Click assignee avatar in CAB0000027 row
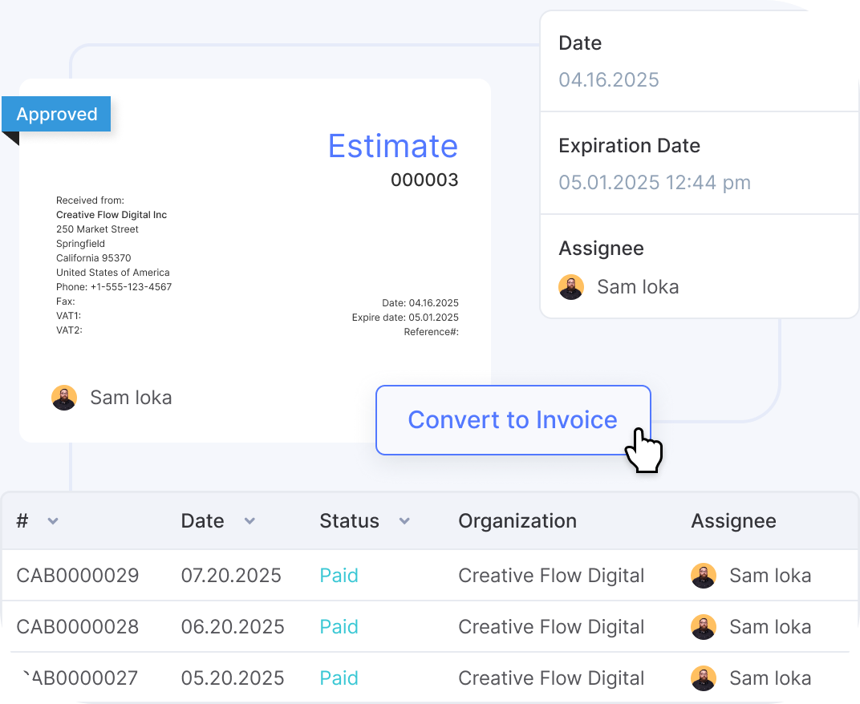Image resolution: width=860 pixels, height=704 pixels. tap(704, 678)
